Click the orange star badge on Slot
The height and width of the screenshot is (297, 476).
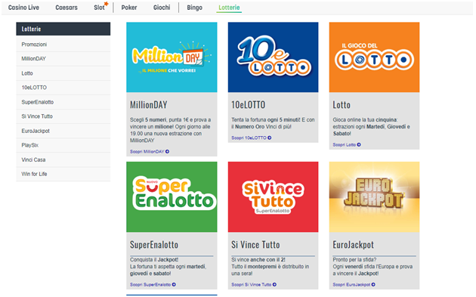pyautogui.click(x=106, y=4)
